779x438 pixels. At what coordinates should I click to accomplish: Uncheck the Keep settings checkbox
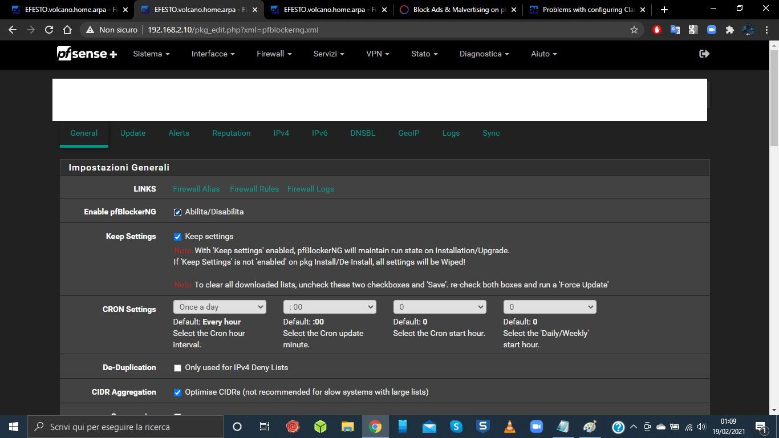(177, 237)
